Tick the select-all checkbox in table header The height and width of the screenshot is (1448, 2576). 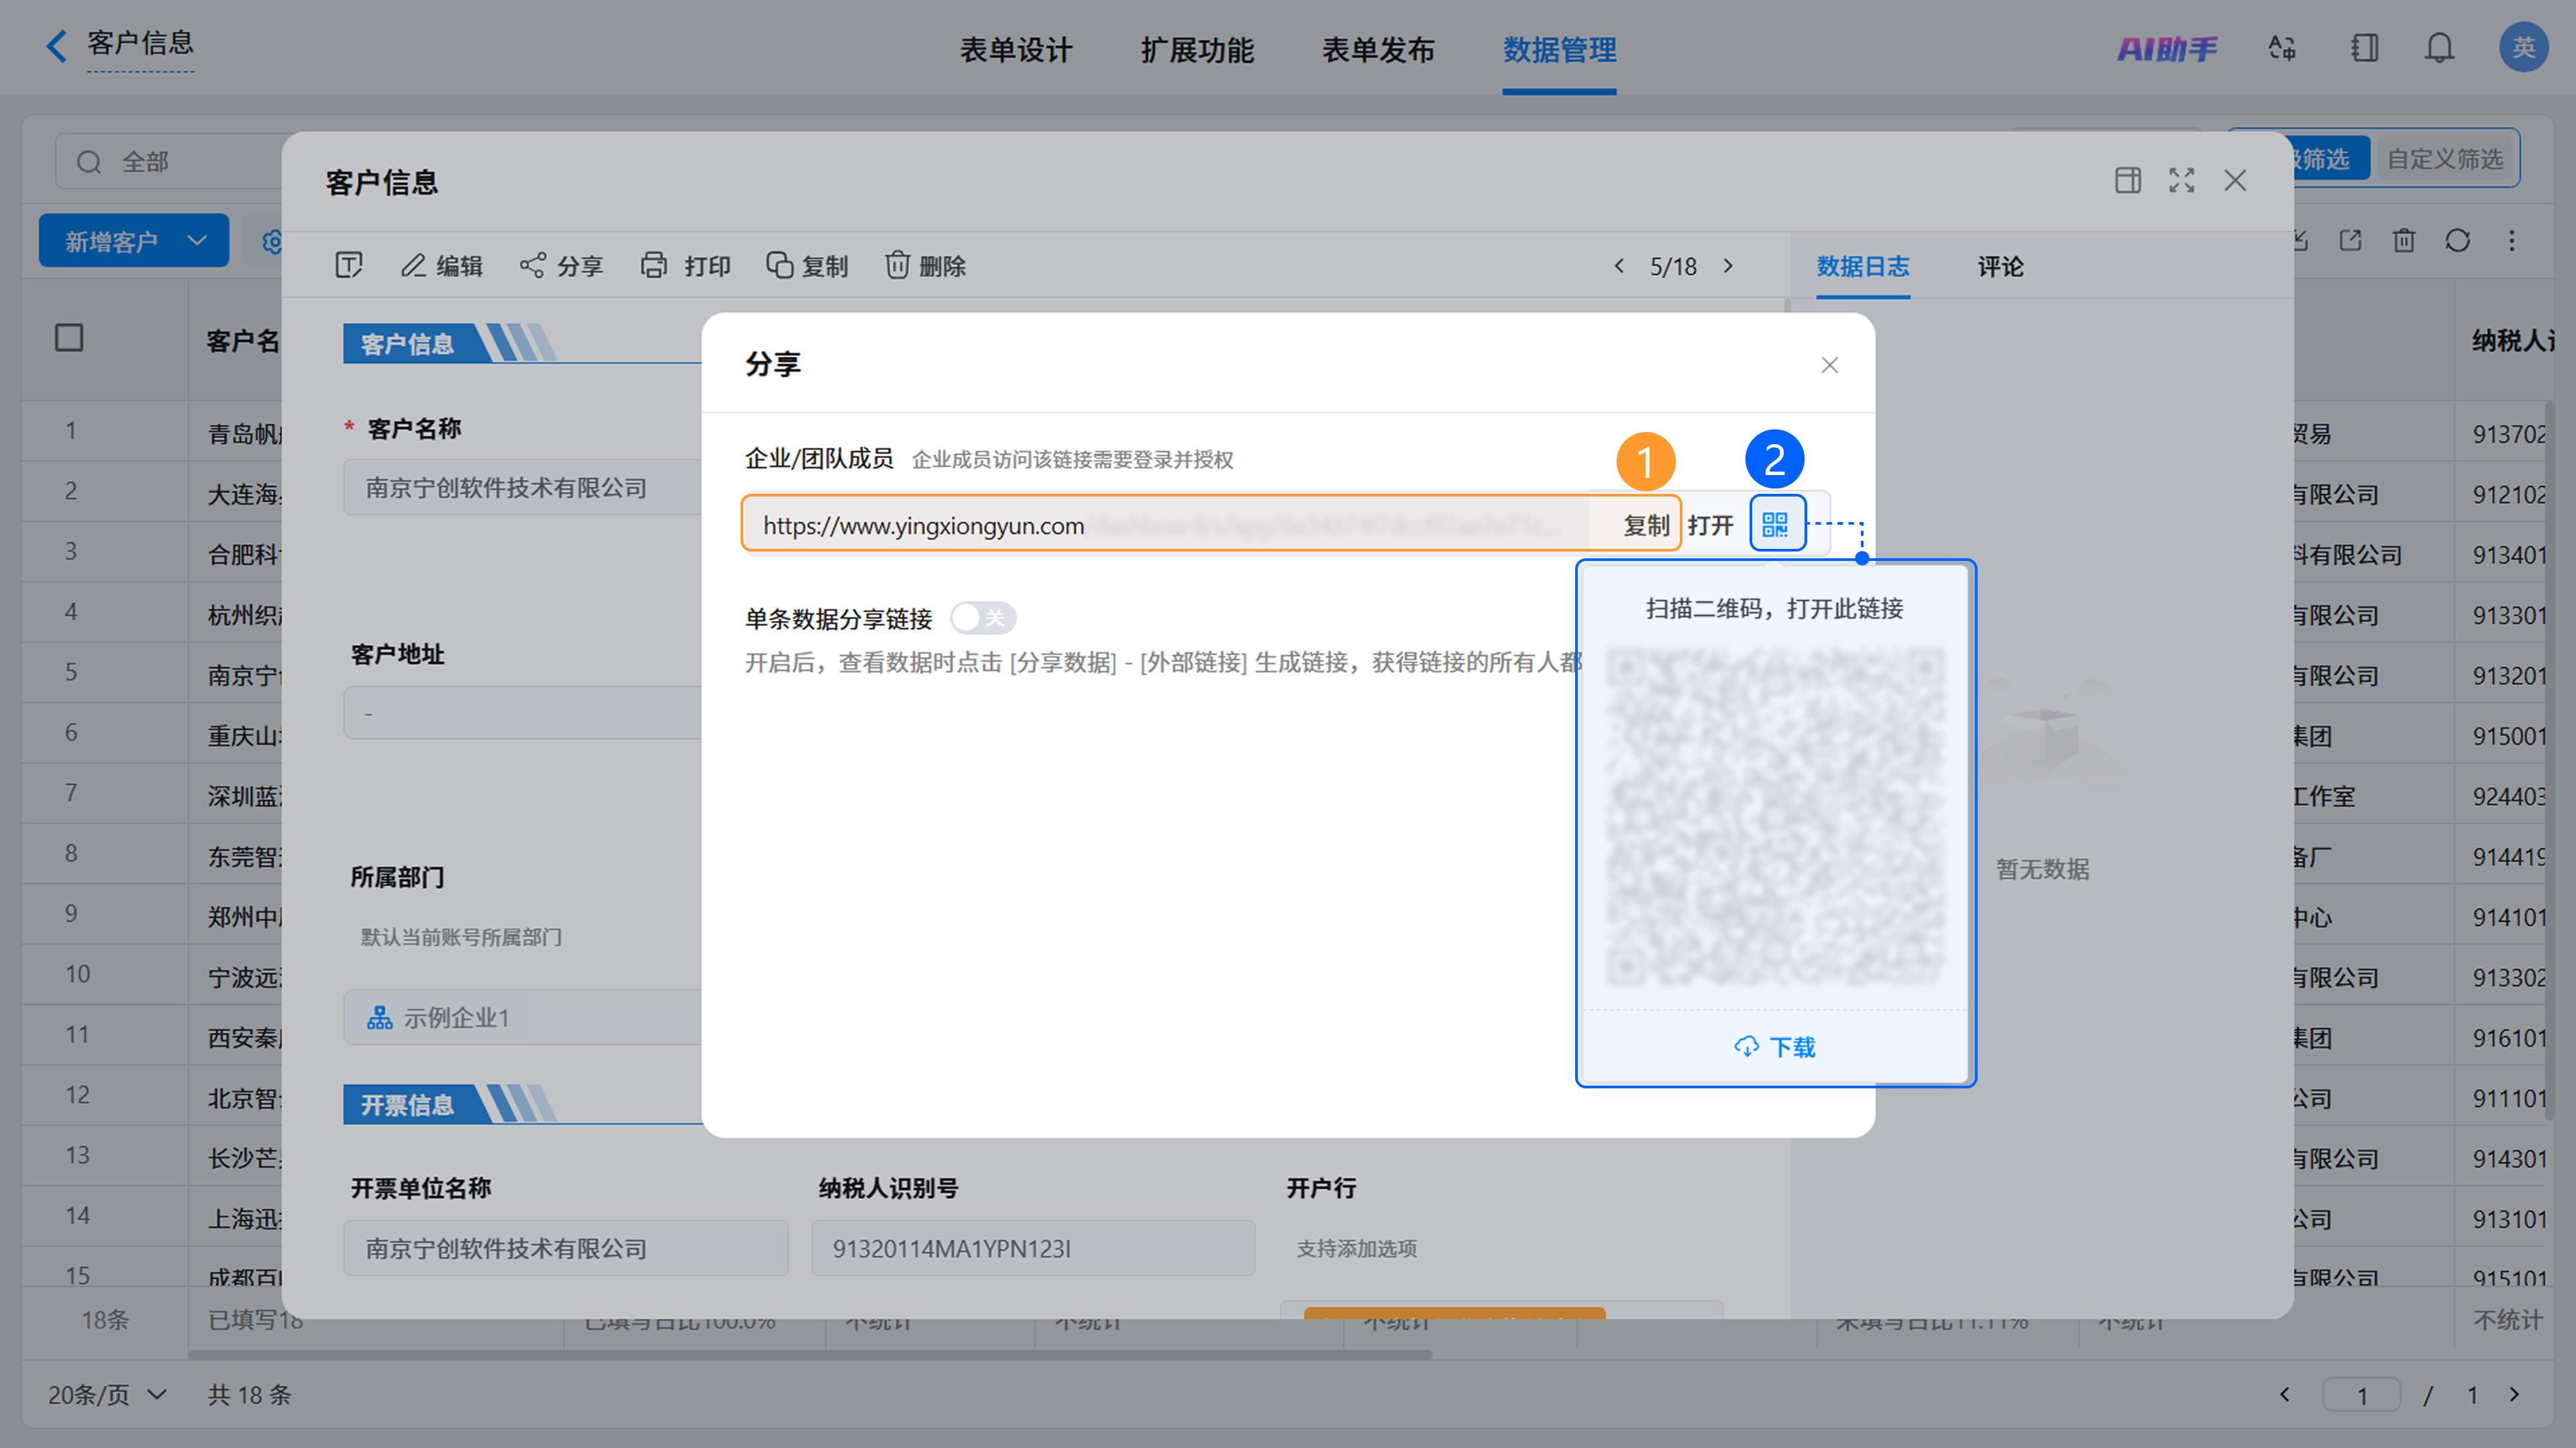69,338
